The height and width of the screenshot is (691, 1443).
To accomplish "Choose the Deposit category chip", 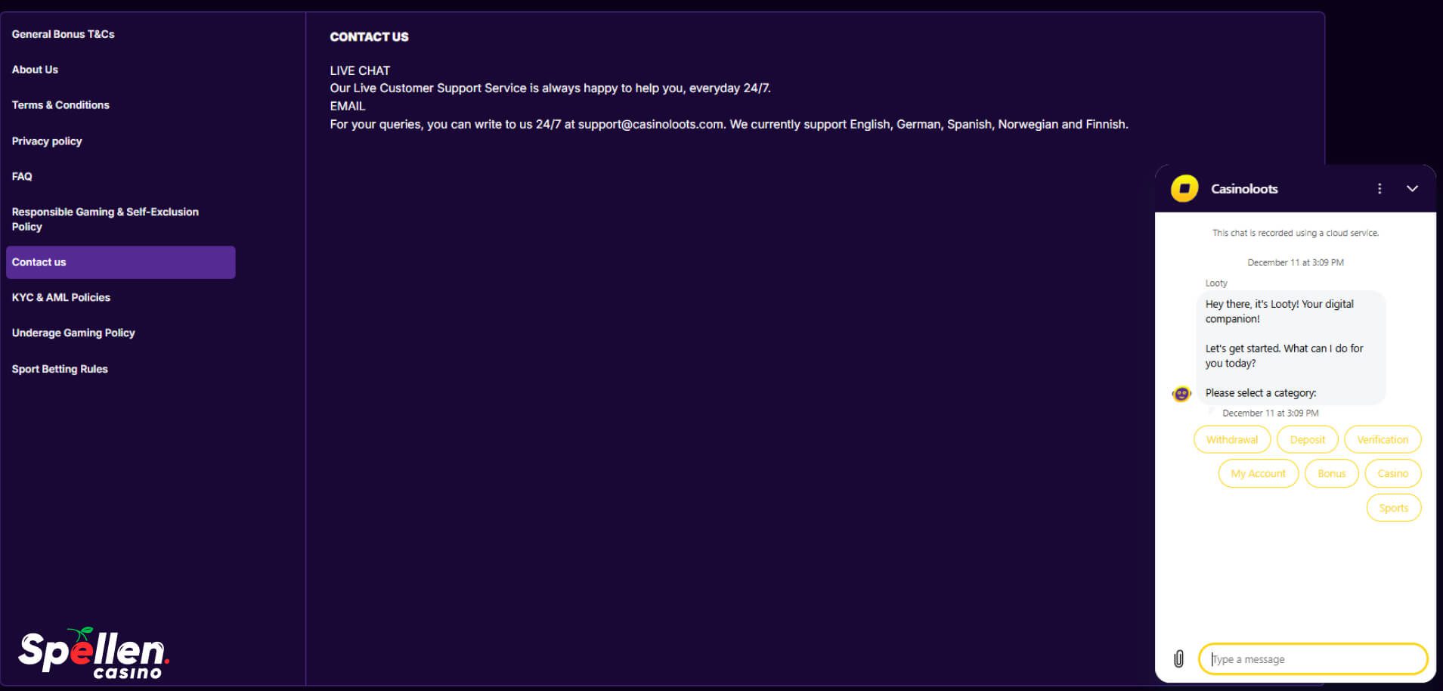I will tap(1307, 439).
